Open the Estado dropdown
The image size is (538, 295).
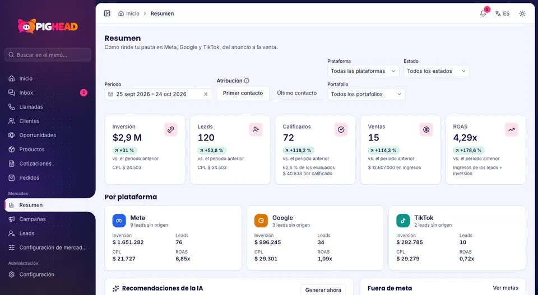coord(437,71)
